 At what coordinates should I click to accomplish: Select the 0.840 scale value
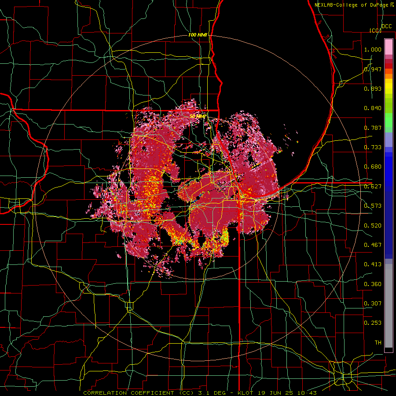pos(373,108)
